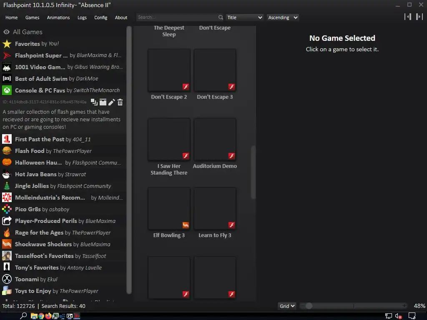Screen dimensions: 427x320
Task: Click the muted volume tray icon
Action: (x=398, y=316)
